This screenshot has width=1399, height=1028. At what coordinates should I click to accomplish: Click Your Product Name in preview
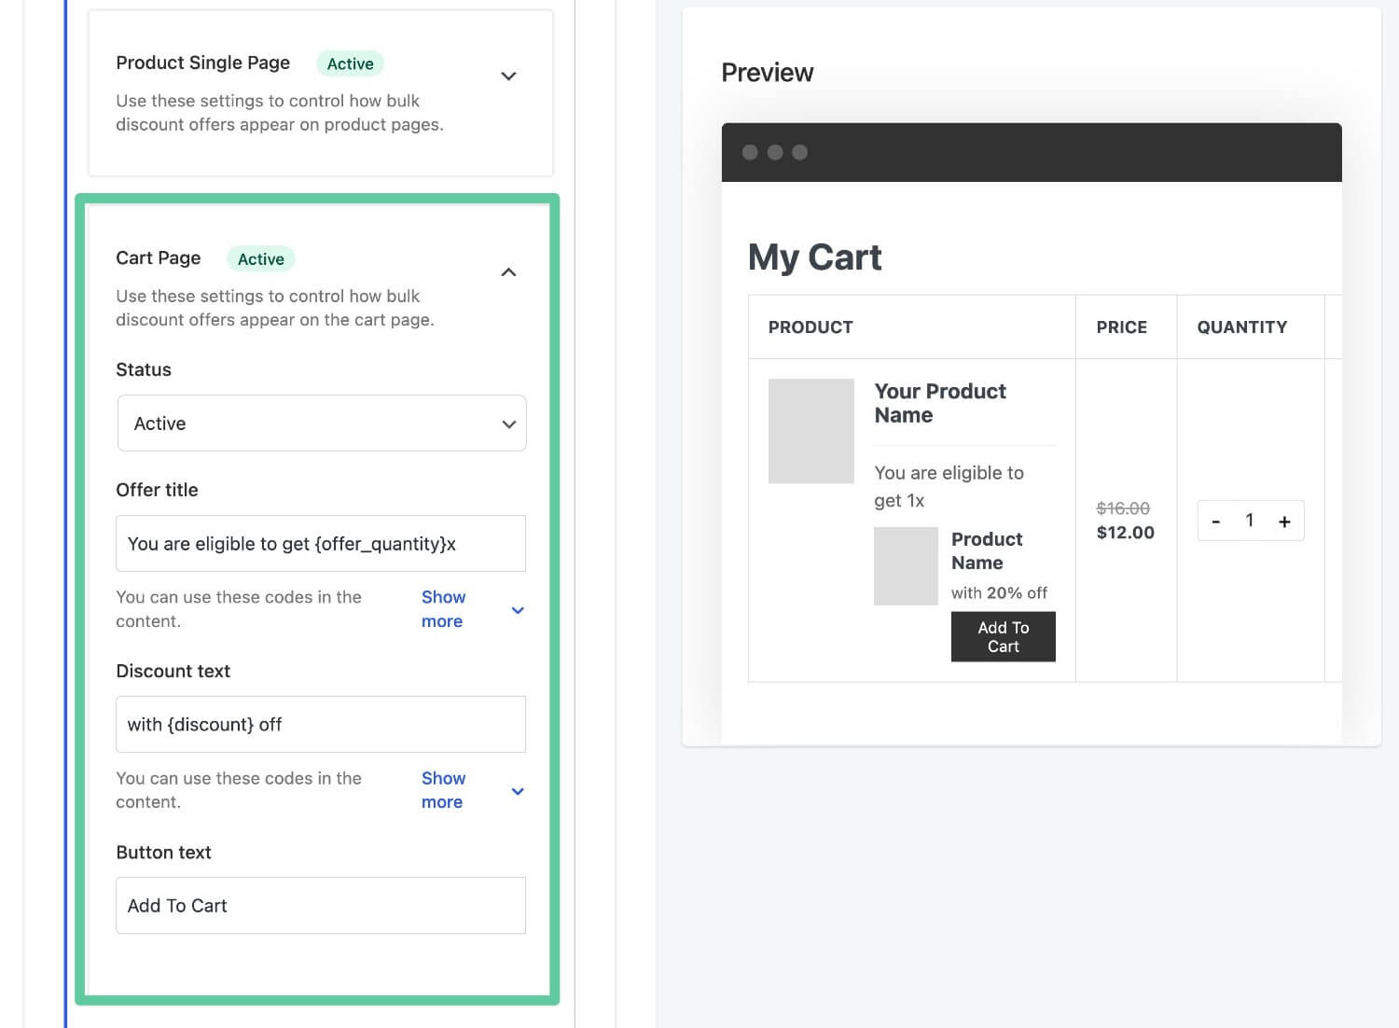click(940, 403)
